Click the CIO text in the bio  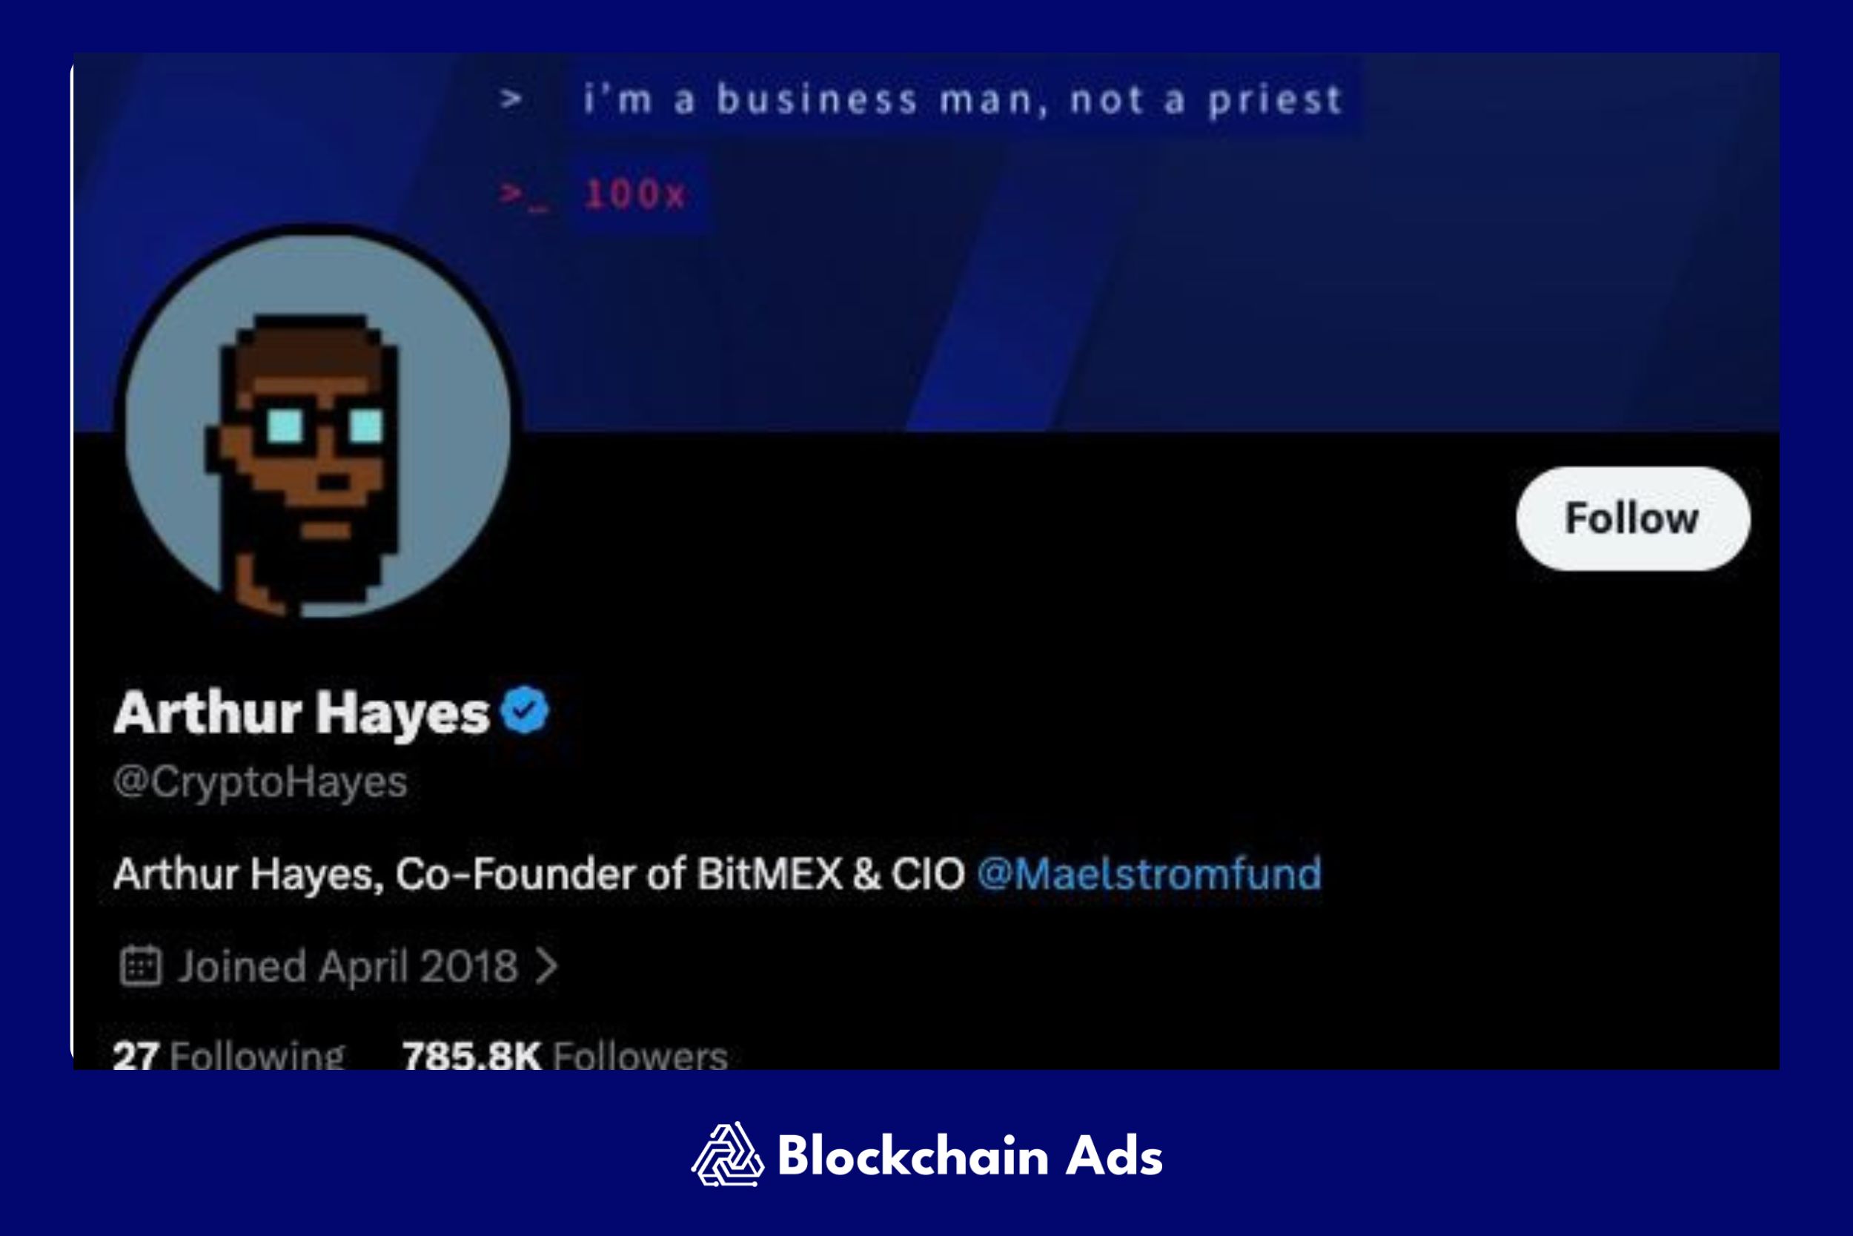click(x=928, y=874)
